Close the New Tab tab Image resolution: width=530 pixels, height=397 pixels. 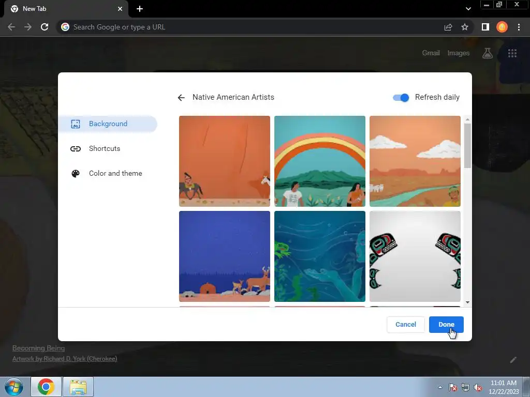120,9
